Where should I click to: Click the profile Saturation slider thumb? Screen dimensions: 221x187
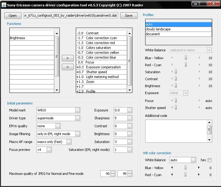pos(176,72)
